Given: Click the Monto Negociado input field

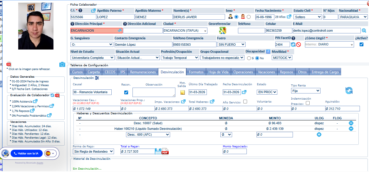Looking at the screenshot, I should point(235,151).
